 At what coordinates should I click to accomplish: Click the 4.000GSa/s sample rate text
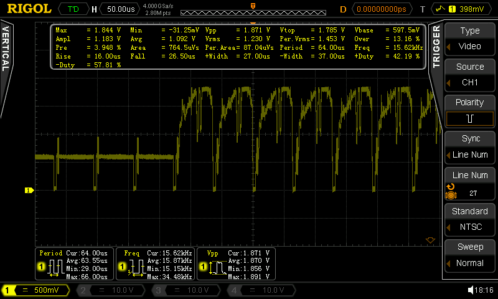point(158,6)
